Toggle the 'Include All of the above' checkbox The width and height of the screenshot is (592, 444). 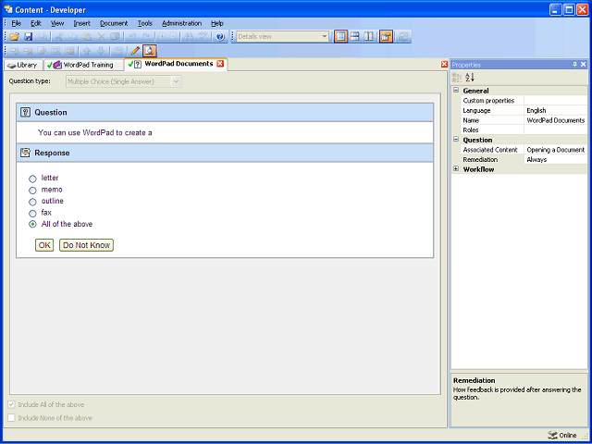[x=12, y=405]
